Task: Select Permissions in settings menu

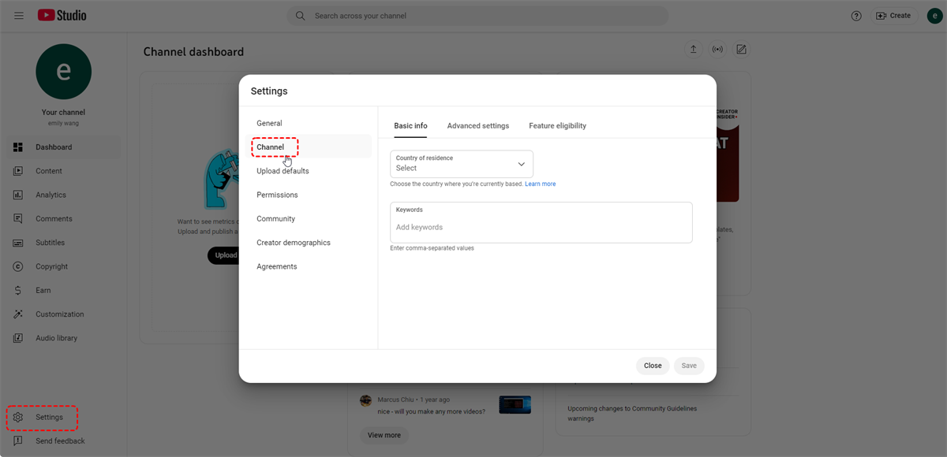Action: point(277,195)
